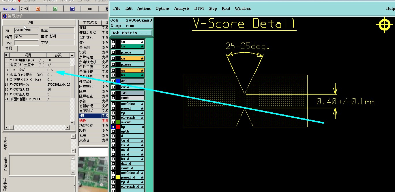
Task: Open the File menu
Action: pos(117,8)
